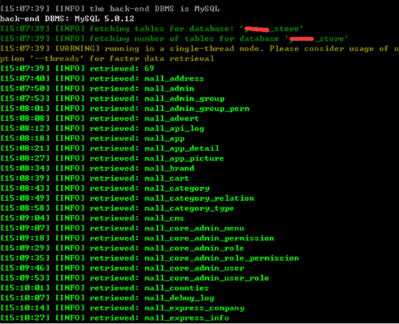Click the timestamp [15:08:27]
The image size is (399, 324).
click(x=25, y=158)
